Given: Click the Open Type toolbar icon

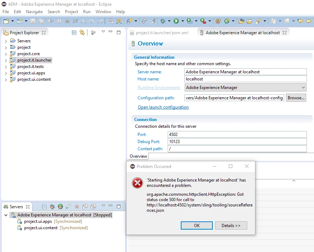Looking at the screenshot, I should (x=242, y=21).
